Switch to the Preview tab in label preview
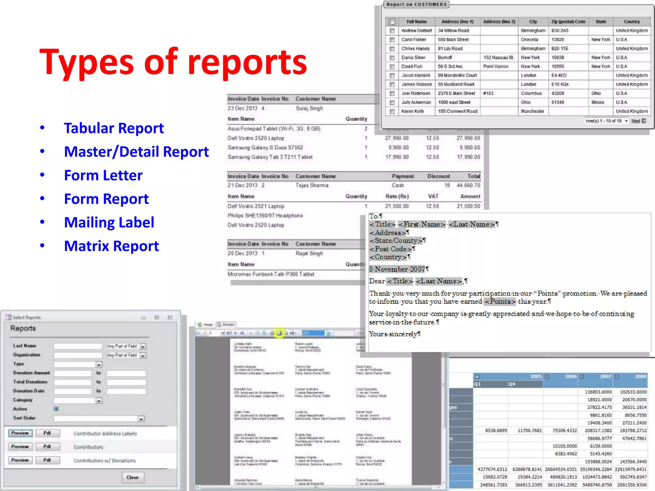 (226, 324)
